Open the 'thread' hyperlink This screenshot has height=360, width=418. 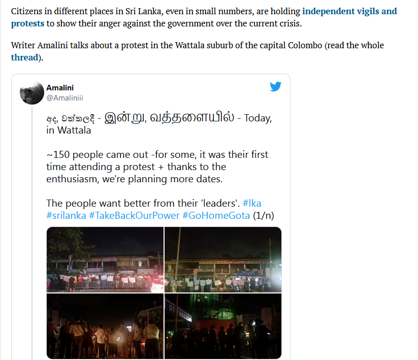(x=24, y=57)
